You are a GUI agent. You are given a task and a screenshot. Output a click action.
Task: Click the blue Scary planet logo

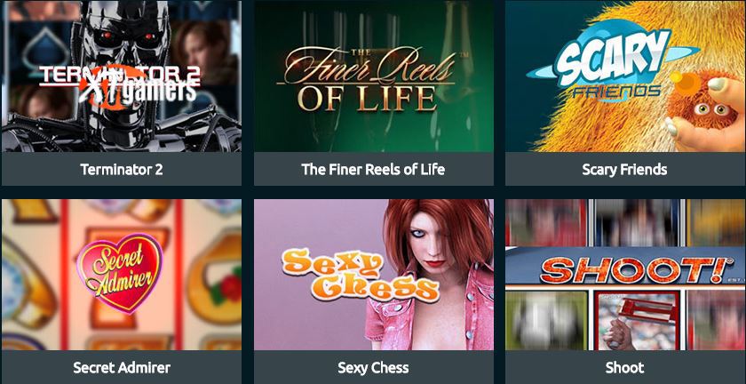coord(614,59)
